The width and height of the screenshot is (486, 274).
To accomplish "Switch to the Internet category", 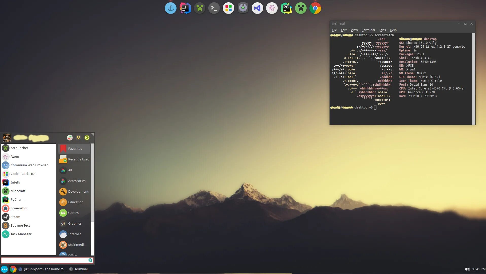I will tap(74, 234).
